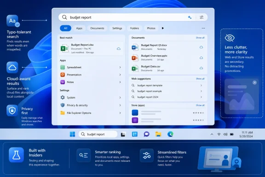
Task: Open File Explorer from the taskbar
Action: [158, 134]
